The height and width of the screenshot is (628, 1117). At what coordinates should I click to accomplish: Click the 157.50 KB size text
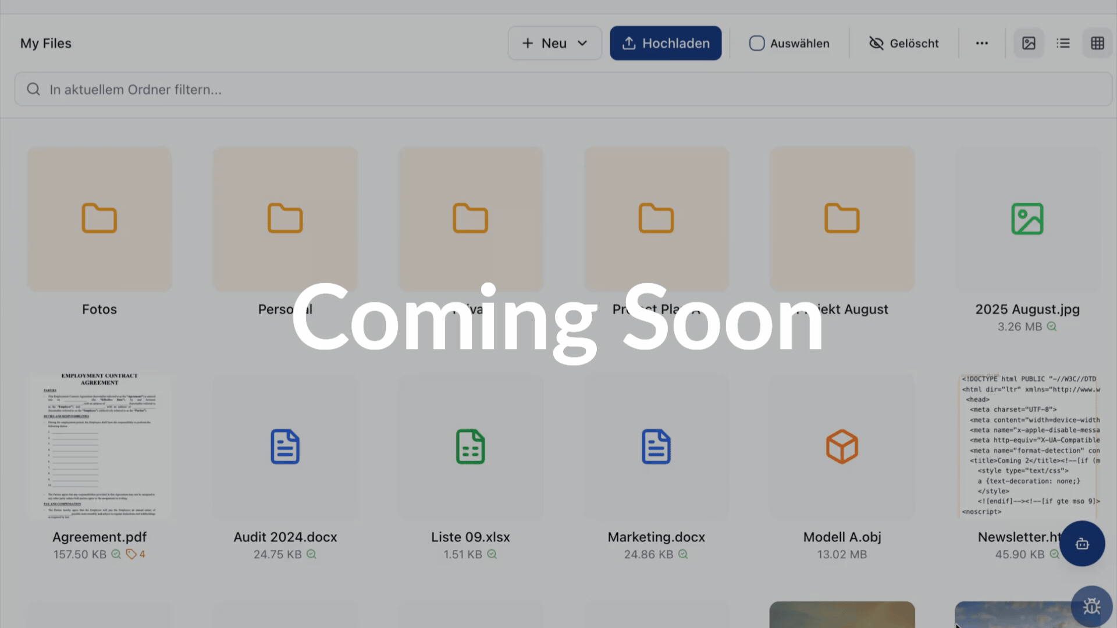coord(80,555)
